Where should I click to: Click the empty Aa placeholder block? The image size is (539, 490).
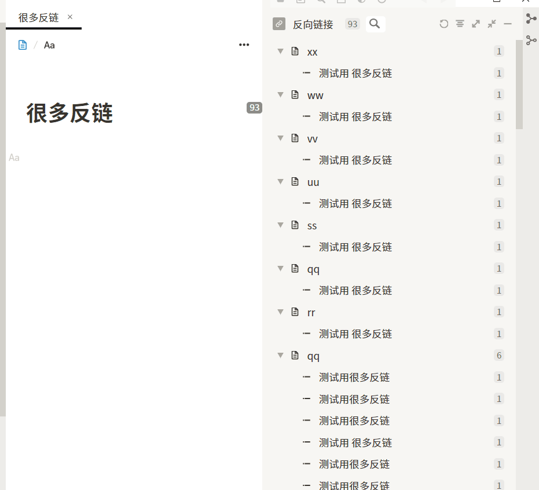14,158
